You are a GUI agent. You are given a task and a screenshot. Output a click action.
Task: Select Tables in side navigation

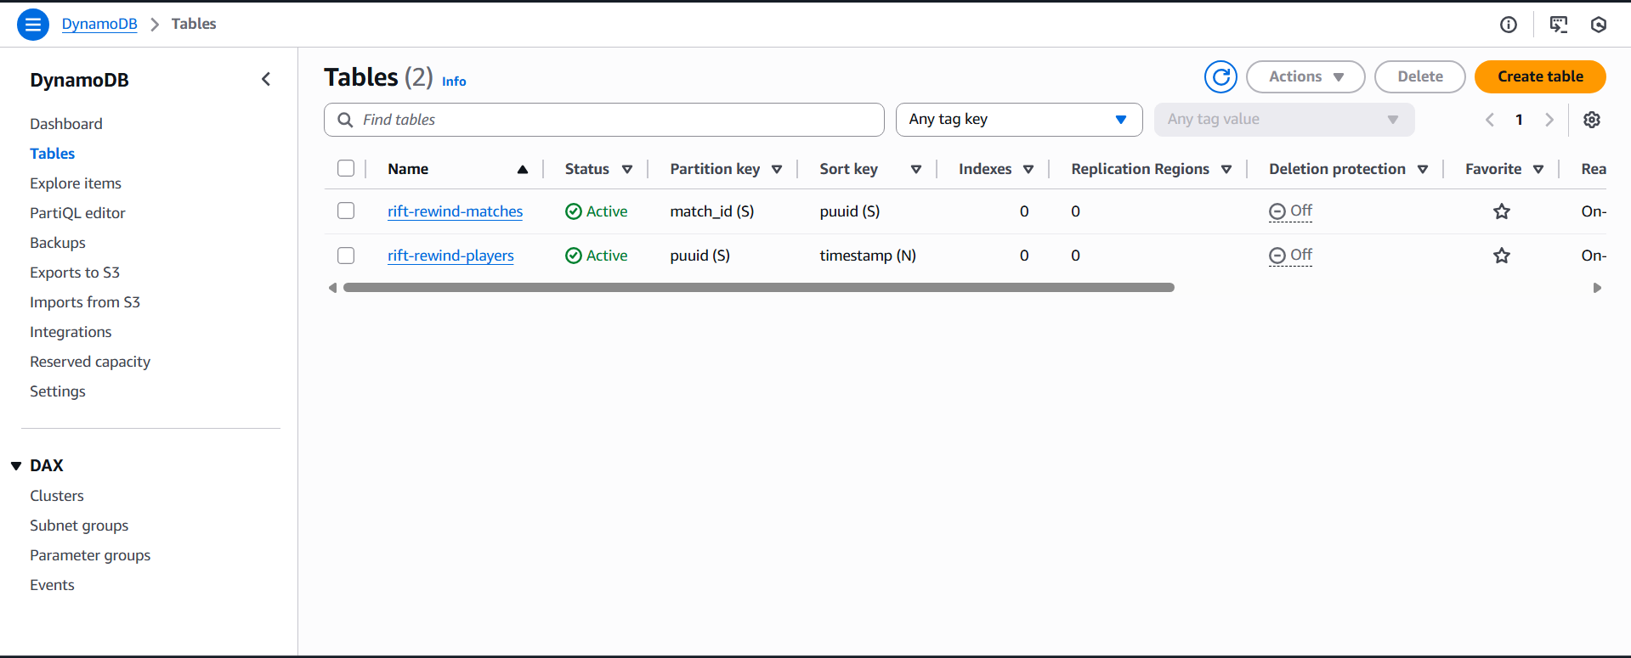(53, 154)
